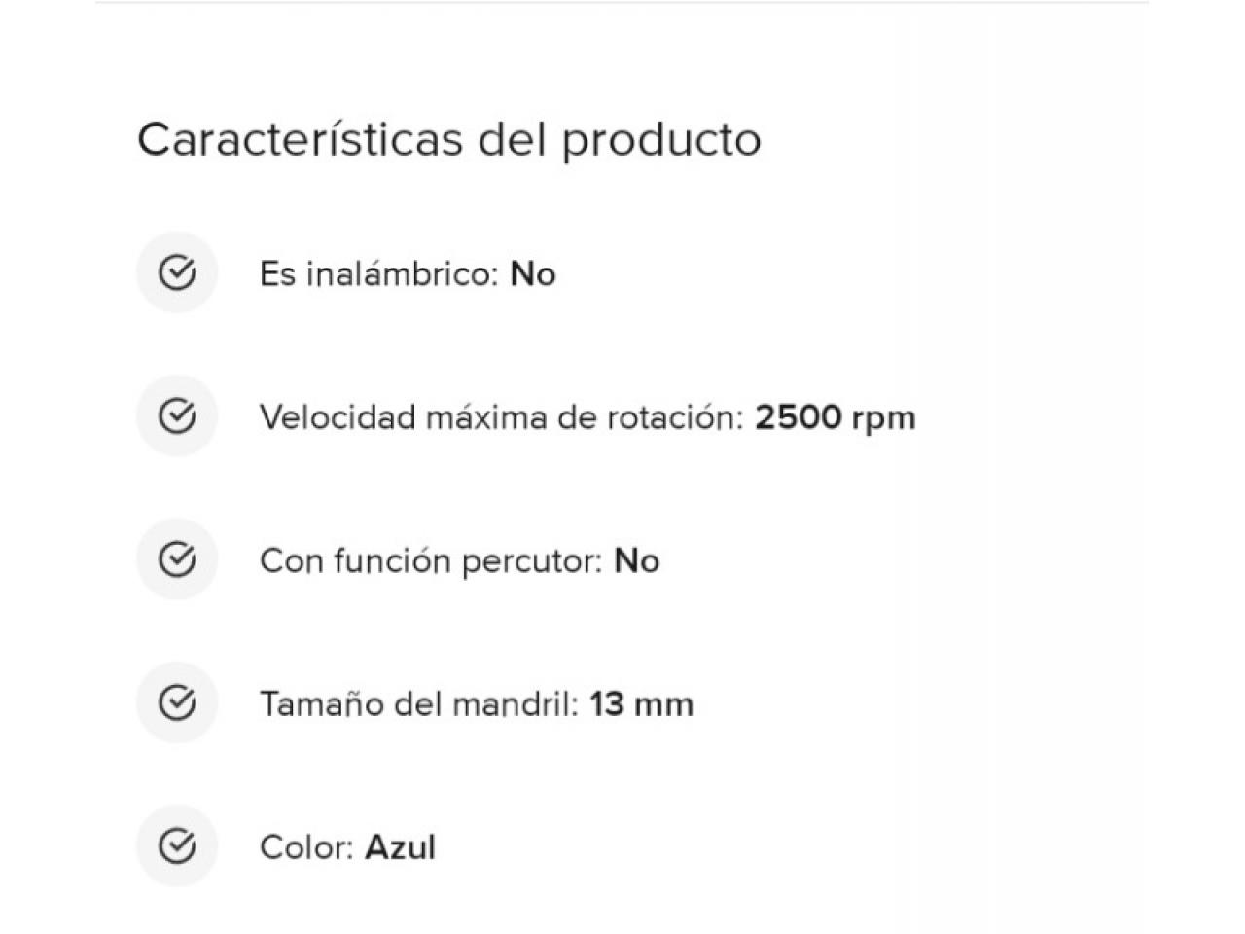This screenshot has width=1245, height=934.
Task: Click the Tamaño del mandril label
Action: click(419, 704)
